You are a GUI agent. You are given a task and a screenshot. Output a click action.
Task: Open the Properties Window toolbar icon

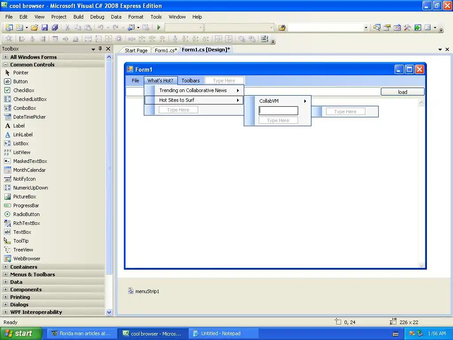point(387,27)
